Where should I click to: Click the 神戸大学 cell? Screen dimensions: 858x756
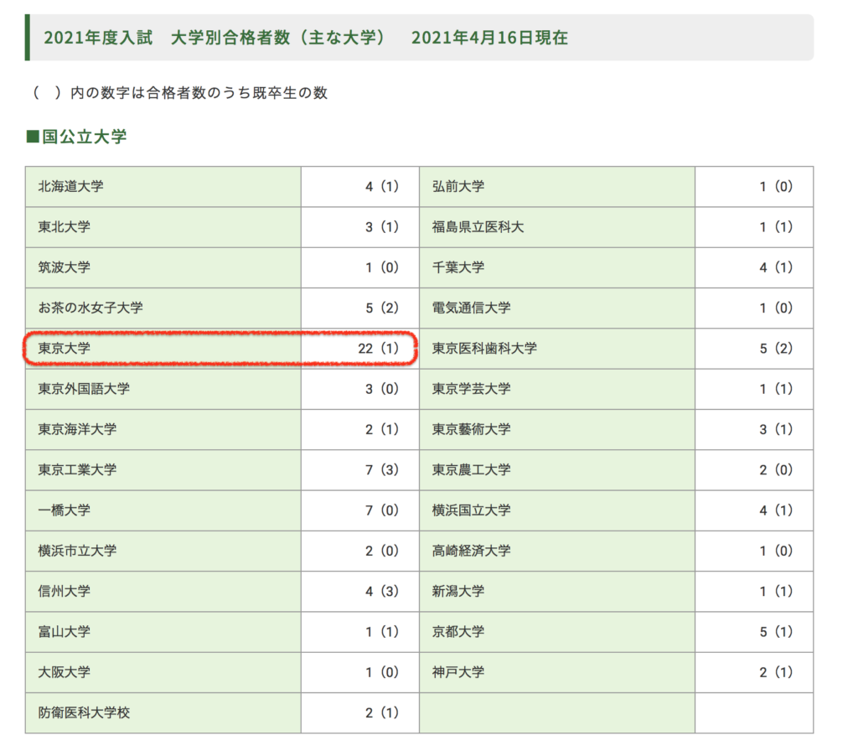coord(557,673)
